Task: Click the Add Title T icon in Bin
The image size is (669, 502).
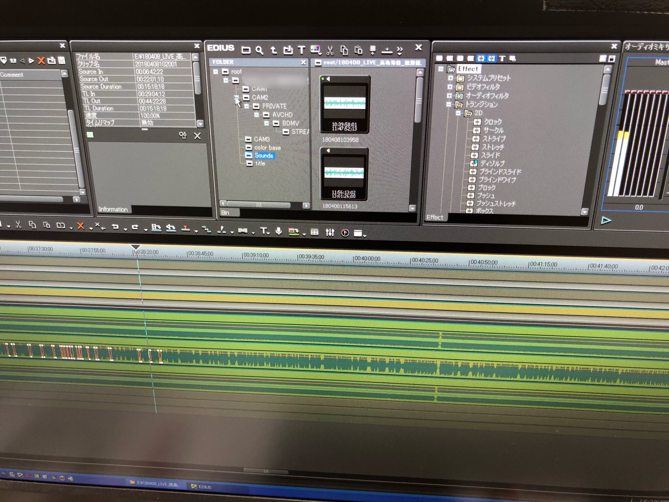Action: 301,50
